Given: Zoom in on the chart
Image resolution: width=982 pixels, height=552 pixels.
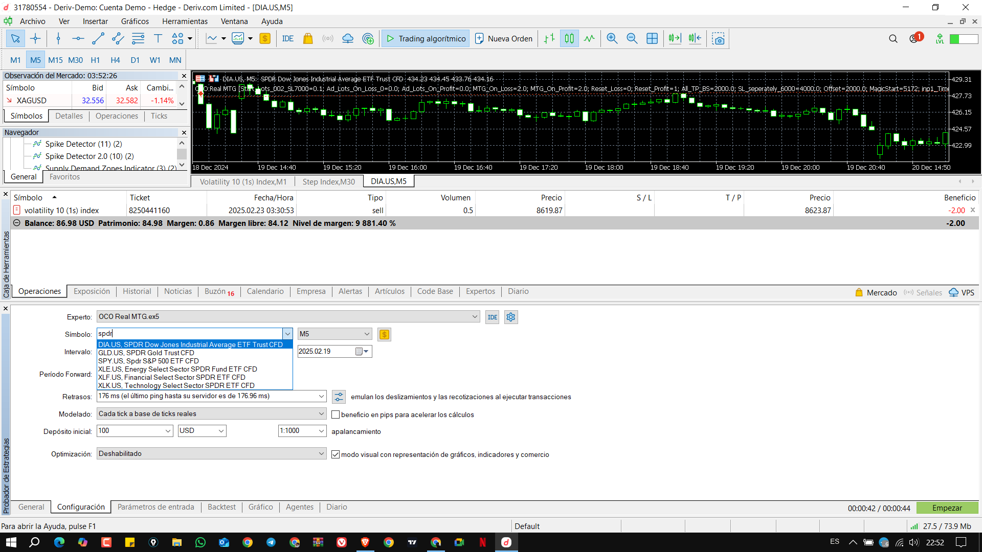Looking at the screenshot, I should (612, 38).
